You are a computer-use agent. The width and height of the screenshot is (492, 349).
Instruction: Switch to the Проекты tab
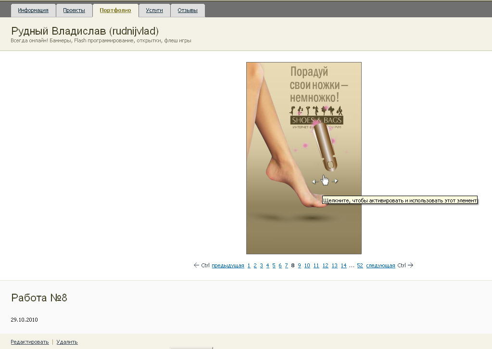coord(74,11)
